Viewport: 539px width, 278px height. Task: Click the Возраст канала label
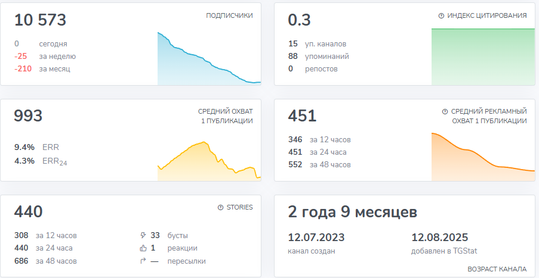tap(497, 269)
